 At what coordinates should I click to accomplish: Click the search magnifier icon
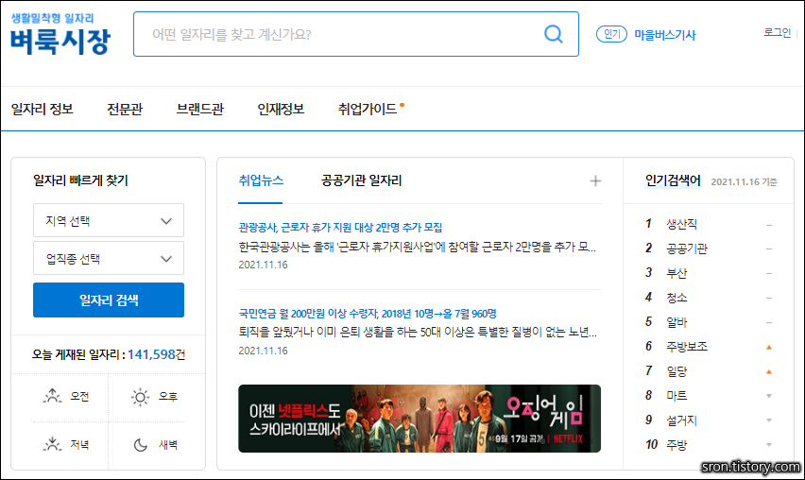554,34
